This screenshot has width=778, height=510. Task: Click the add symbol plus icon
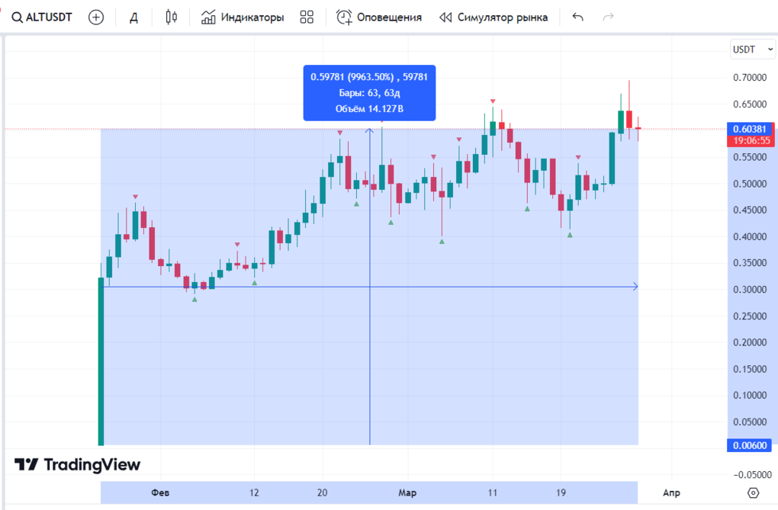tap(96, 17)
